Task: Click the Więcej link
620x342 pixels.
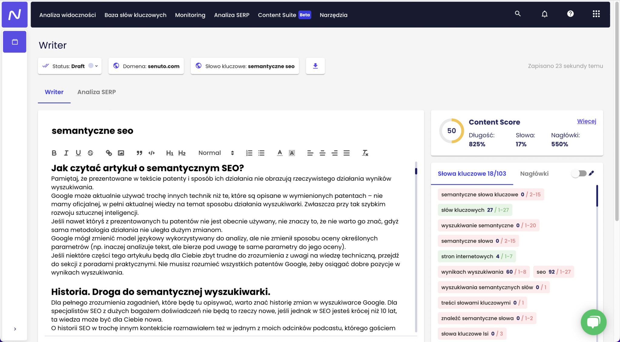Action: pos(586,121)
